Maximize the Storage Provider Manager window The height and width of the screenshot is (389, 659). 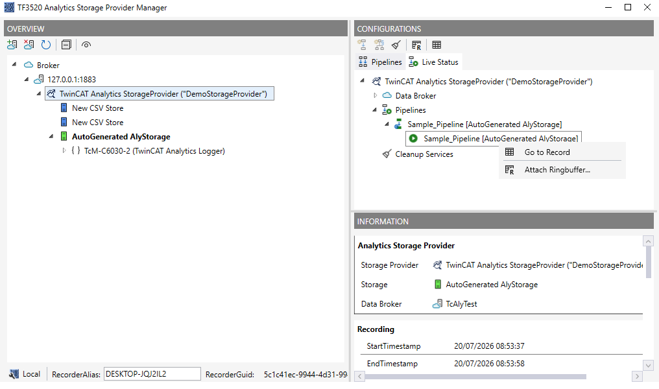click(x=628, y=8)
